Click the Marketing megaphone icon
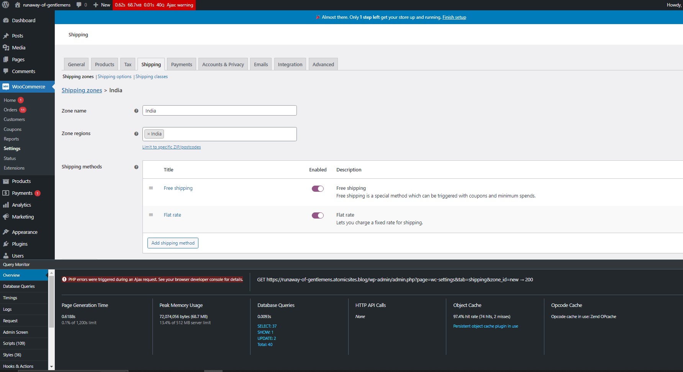This screenshot has width=683, height=372. (6, 217)
